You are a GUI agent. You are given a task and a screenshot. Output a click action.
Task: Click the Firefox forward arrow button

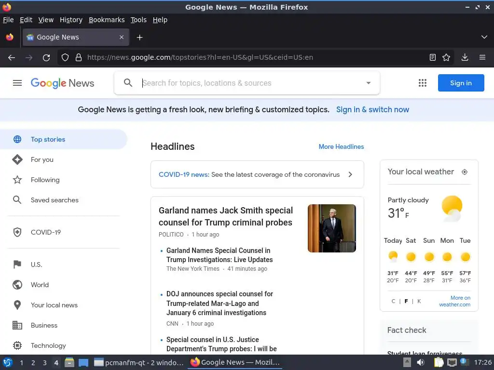click(29, 58)
